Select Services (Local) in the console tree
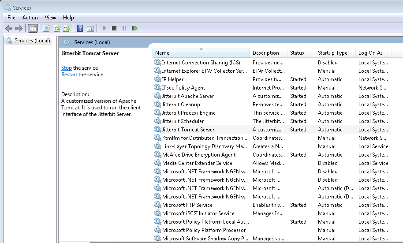This screenshot has width=403, height=243. click(32, 41)
